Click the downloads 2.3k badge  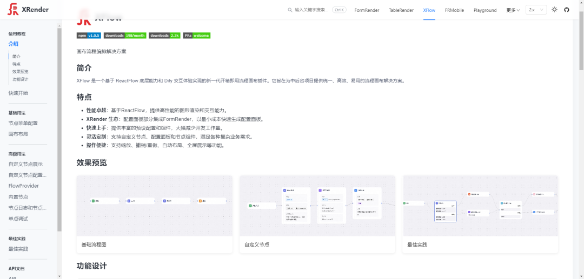164,36
